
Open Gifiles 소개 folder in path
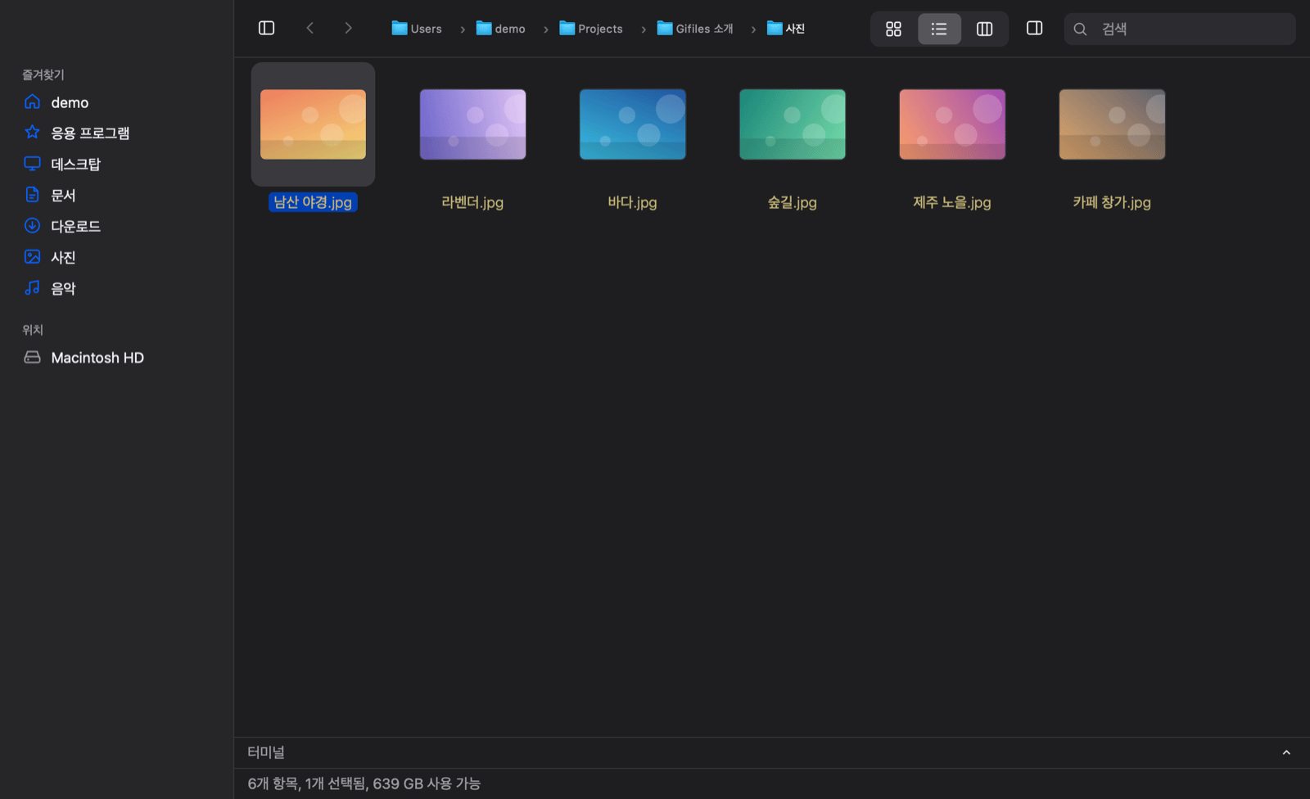click(695, 29)
